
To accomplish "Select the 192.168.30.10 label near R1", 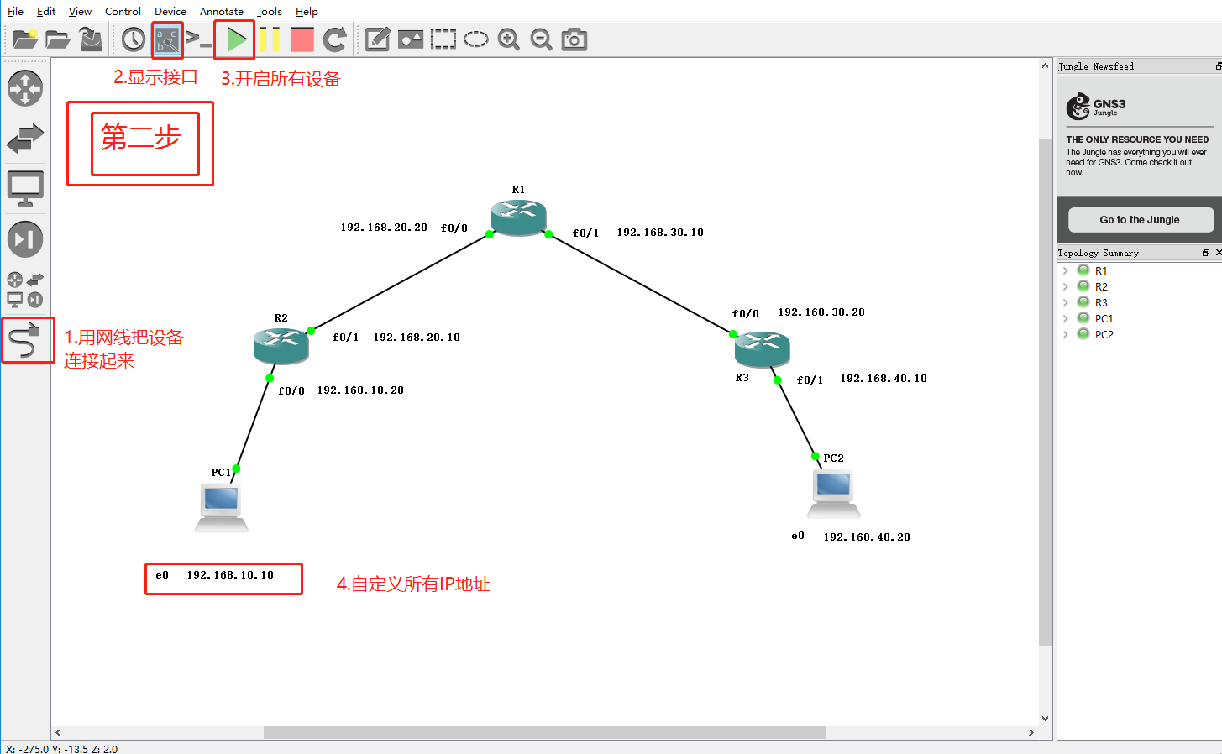I will pyautogui.click(x=660, y=233).
